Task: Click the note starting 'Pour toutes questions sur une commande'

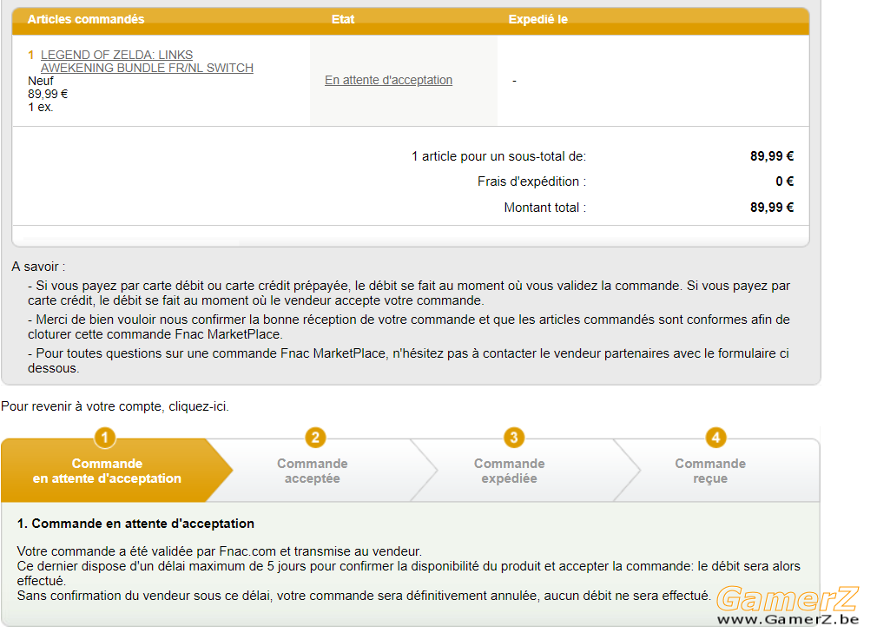Action: click(x=408, y=360)
